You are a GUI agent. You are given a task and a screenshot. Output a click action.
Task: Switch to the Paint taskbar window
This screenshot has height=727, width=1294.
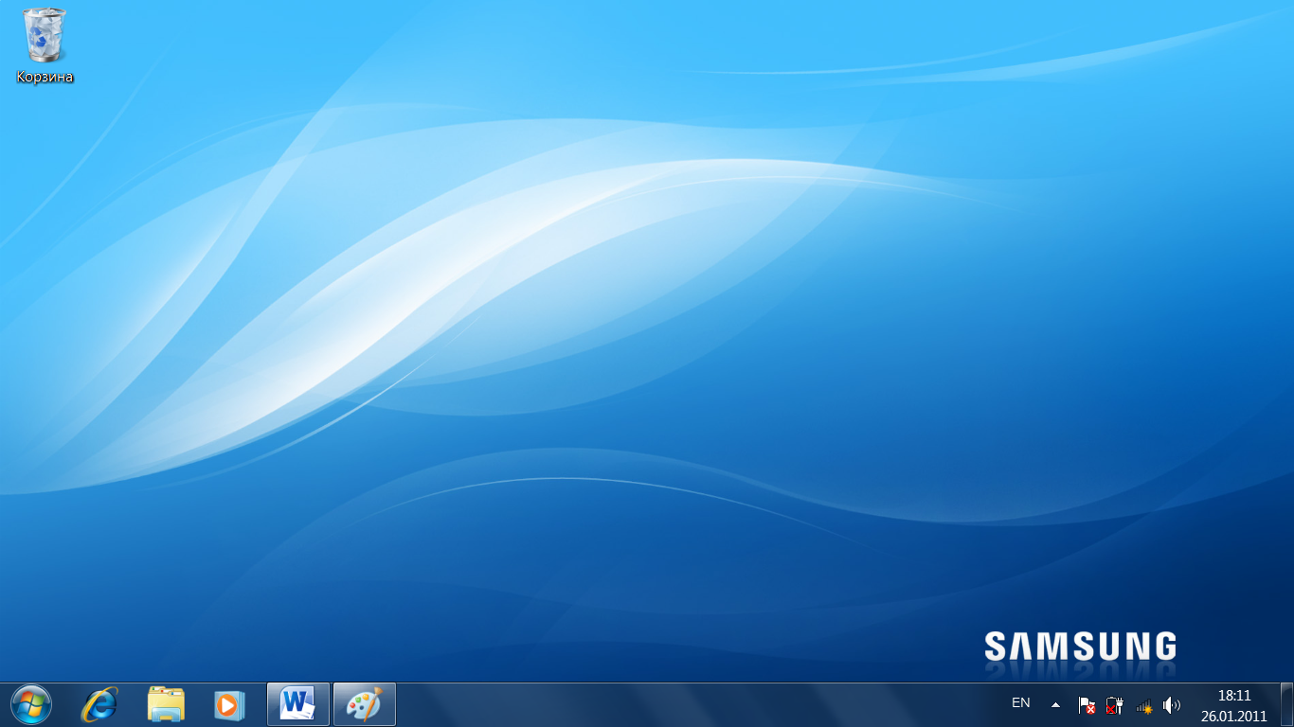365,704
